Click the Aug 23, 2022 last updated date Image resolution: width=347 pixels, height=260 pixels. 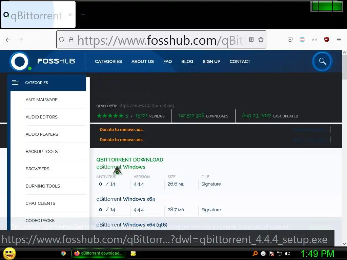click(257, 116)
